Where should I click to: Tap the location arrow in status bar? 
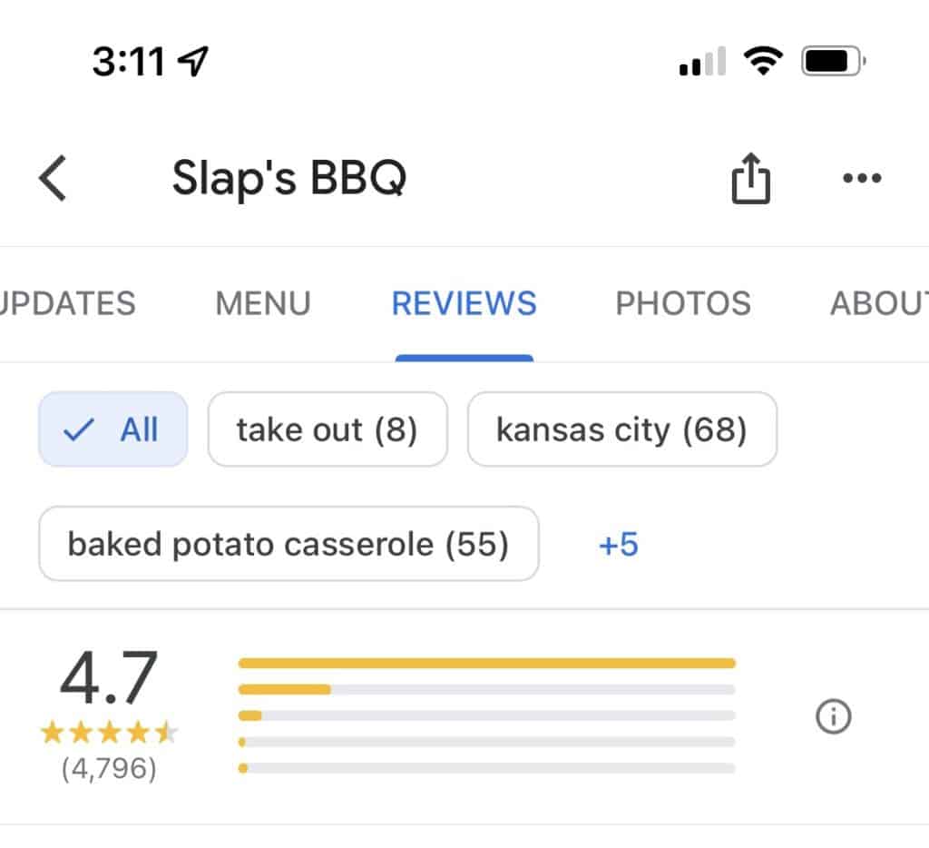point(194,61)
